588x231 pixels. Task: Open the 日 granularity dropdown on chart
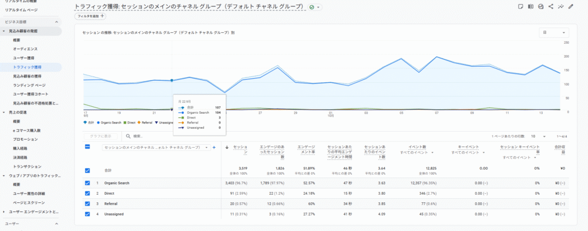point(554,33)
